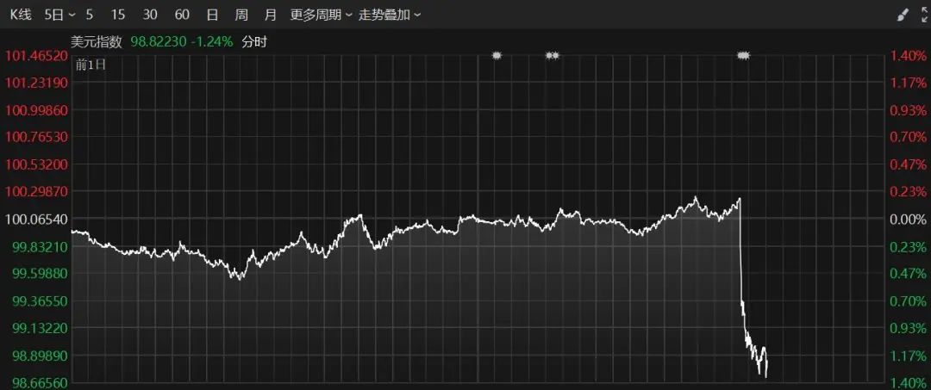This screenshot has height=390, width=931.
Task: Click the sharp drop on price line
Action: pos(741,258)
